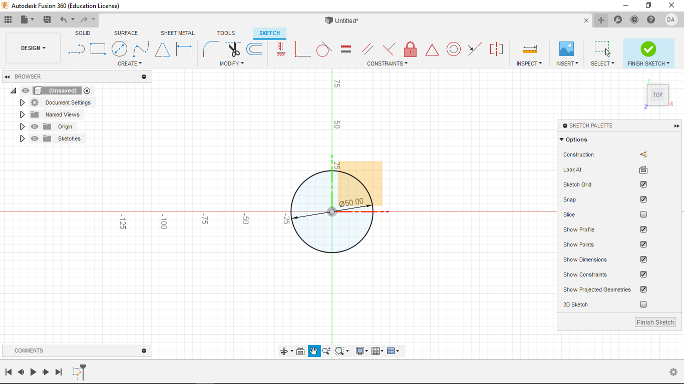The height and width of the screenshot is (384, 684).
Task: Click the Look At icon in palette
Action: coord(643,169)
